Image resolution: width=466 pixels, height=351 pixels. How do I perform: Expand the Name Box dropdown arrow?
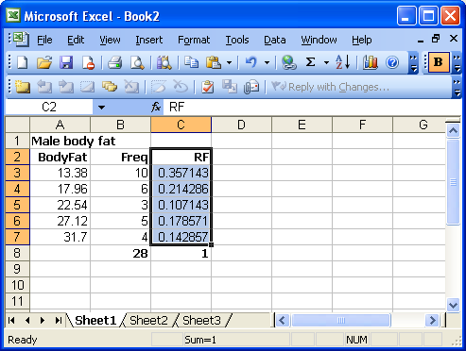point(101,108)
